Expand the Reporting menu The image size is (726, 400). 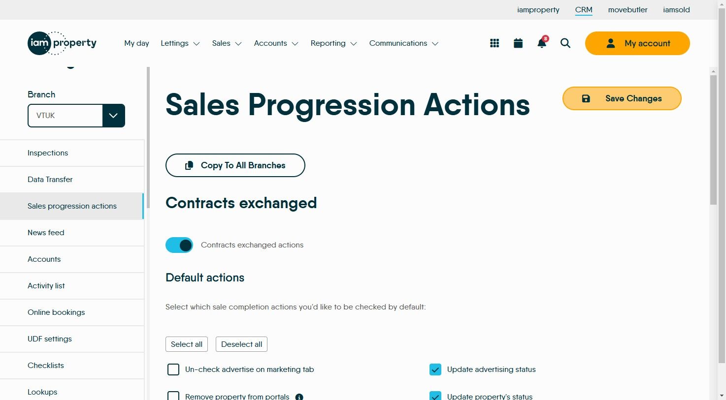[333, 43]
